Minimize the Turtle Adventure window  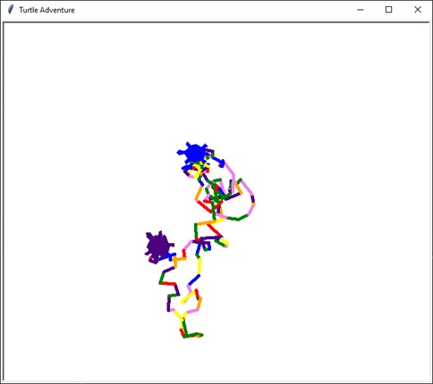point(360,10)
